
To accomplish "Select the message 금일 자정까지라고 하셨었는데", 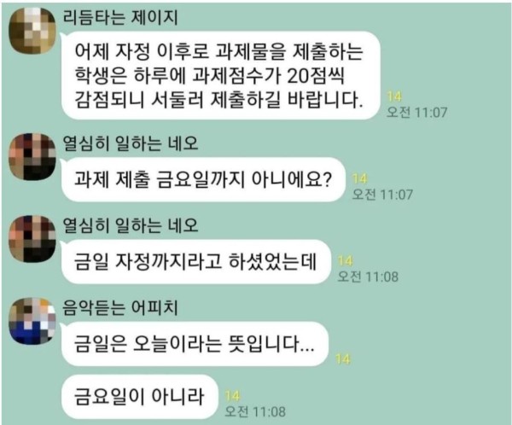I will click(195, 262).
